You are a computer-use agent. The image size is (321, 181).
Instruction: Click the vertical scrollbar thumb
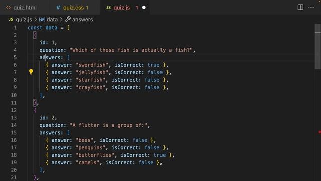[317, 47]
